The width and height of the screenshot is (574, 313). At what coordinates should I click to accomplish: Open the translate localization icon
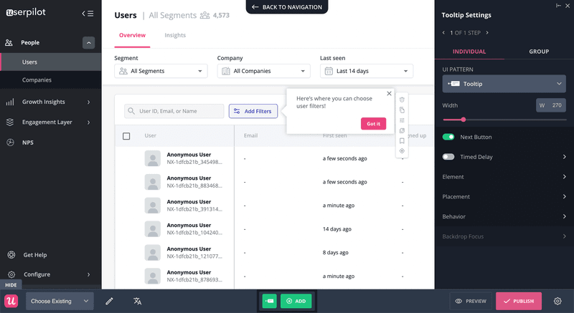(137, 302)
